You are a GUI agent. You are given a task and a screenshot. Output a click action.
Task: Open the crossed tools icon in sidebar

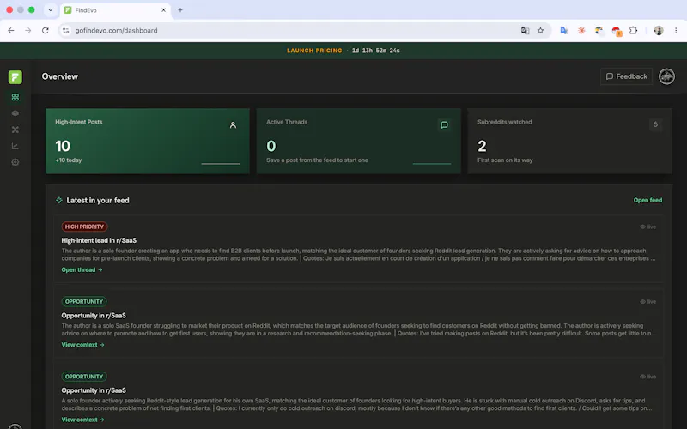point(15,130)
